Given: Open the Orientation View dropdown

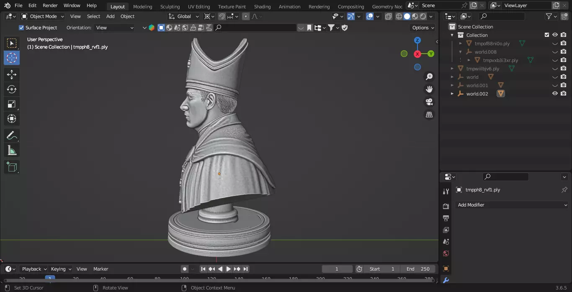Looking at the screenshot, I should point(114,28).
